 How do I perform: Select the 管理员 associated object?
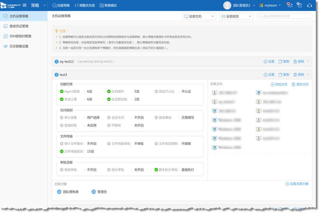click(x=99, y=192)
